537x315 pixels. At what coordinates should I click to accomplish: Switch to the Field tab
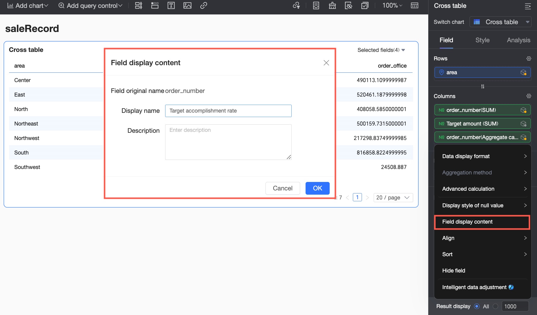tap(446, 40)
